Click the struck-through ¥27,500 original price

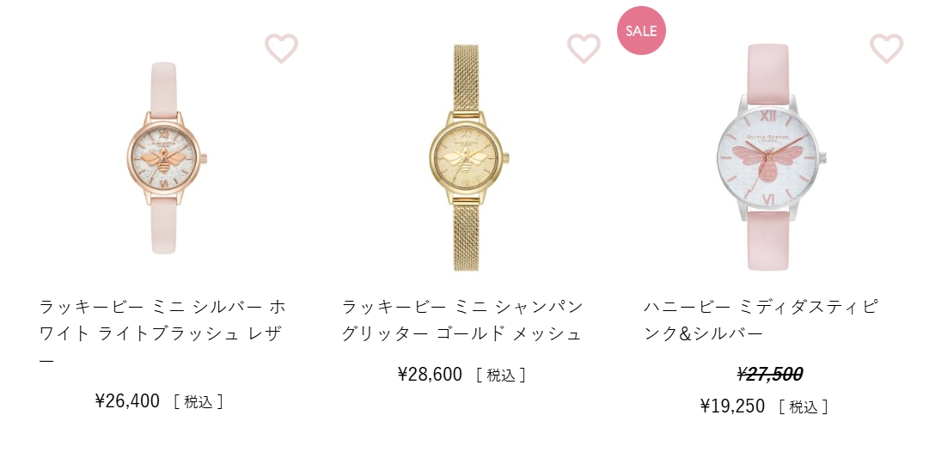pyautogui.click(x=770, y=375)
